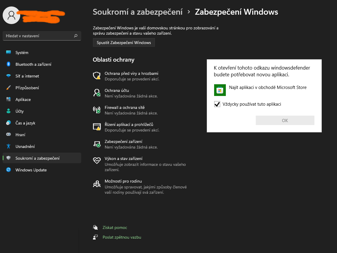Click the Výkon a stav zařízení heart icon
The width and height of the screenshot is (337, 253).
coord(96,161)
